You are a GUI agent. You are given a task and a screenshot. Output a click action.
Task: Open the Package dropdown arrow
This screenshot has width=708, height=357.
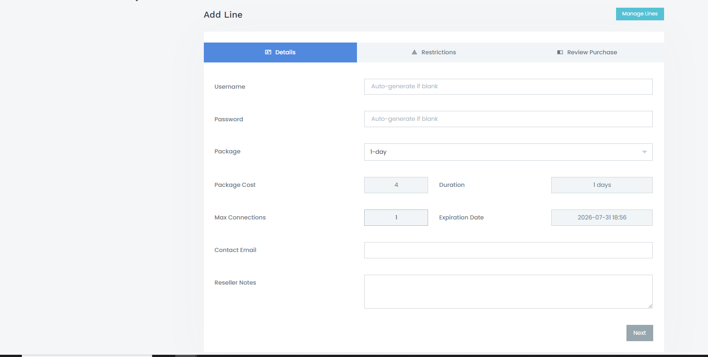pos(644,152)
